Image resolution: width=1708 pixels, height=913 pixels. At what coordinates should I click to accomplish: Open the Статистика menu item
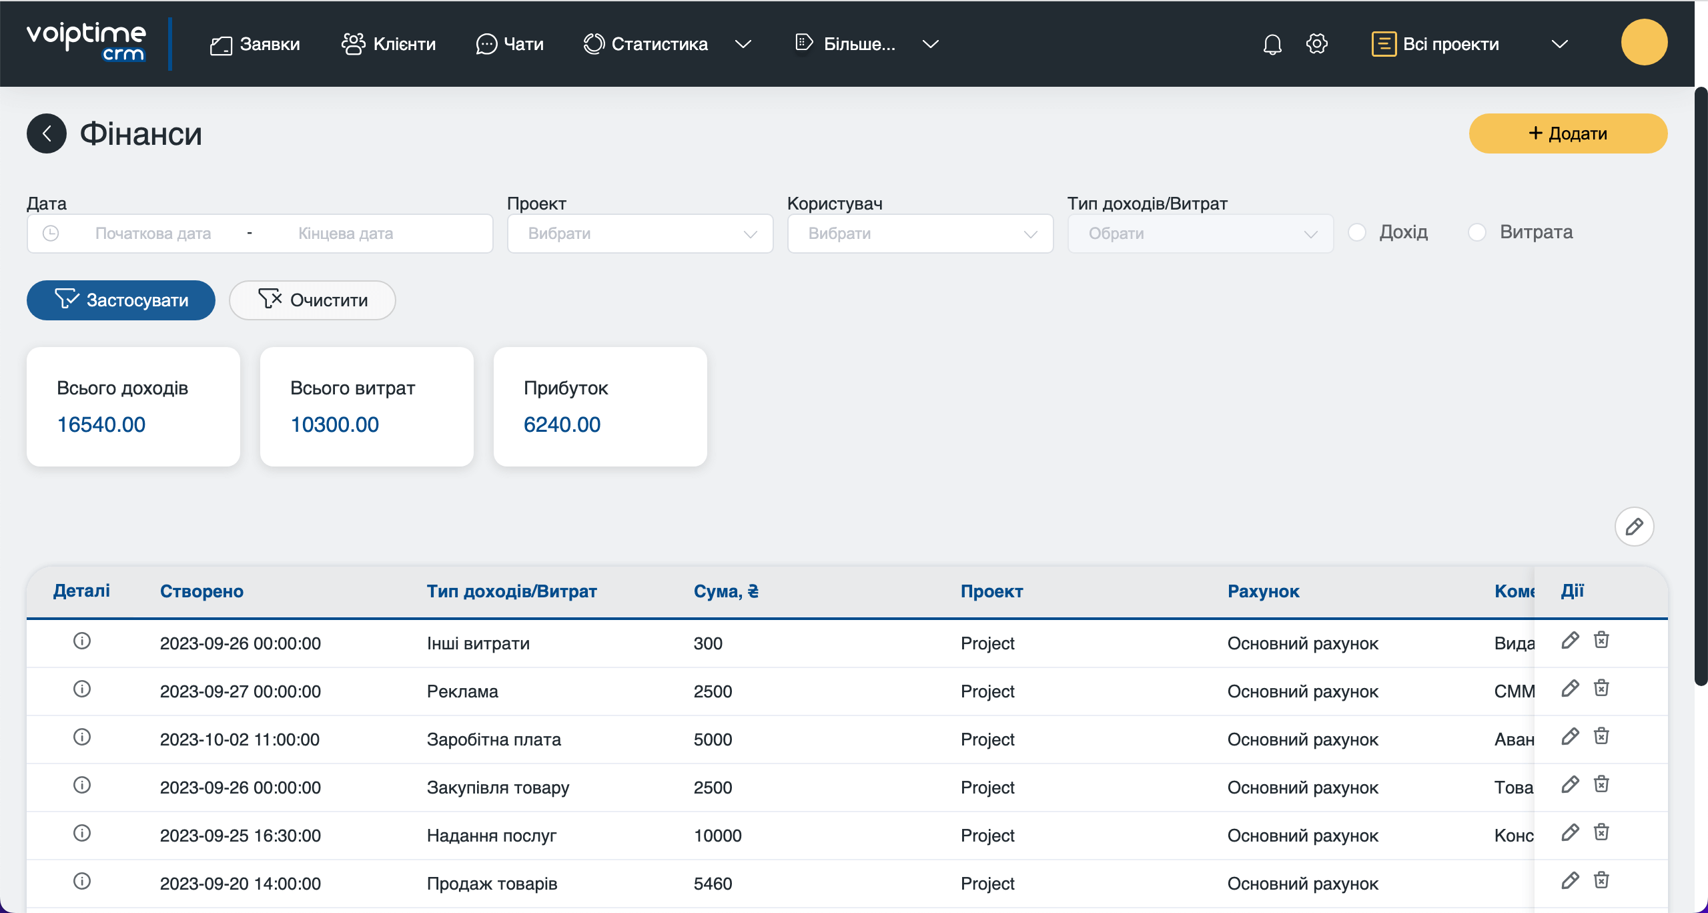(x=645, y=44)
